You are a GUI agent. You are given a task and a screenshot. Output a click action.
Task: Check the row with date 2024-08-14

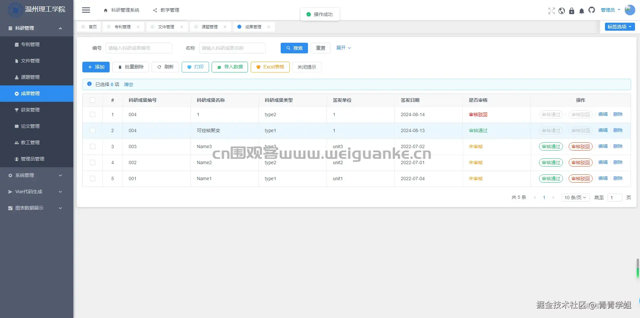93,114
